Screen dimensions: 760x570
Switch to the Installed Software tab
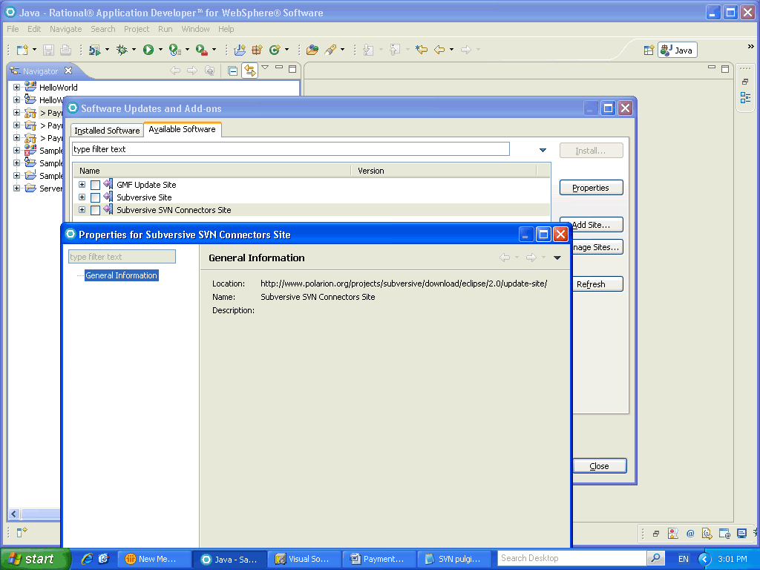click(107, 131)
